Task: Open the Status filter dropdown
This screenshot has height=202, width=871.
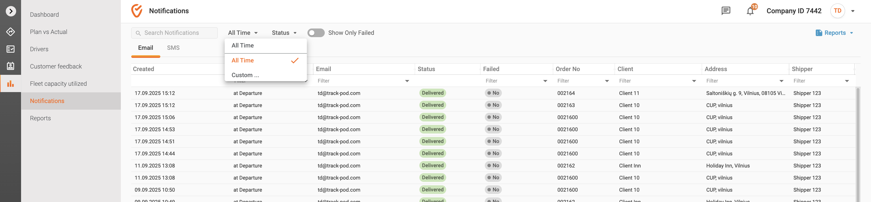Action: pos(284,33)
